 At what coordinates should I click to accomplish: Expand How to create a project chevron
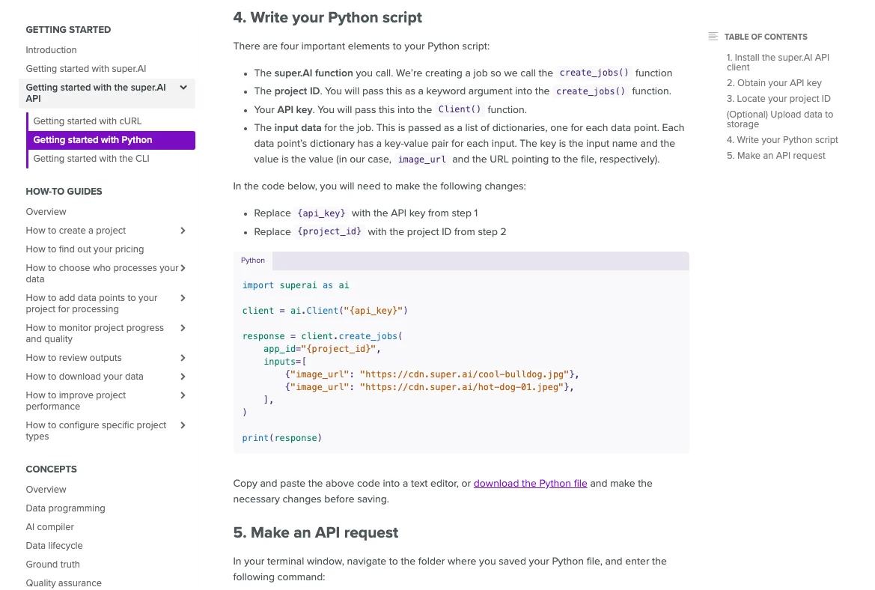coord(183,231)
